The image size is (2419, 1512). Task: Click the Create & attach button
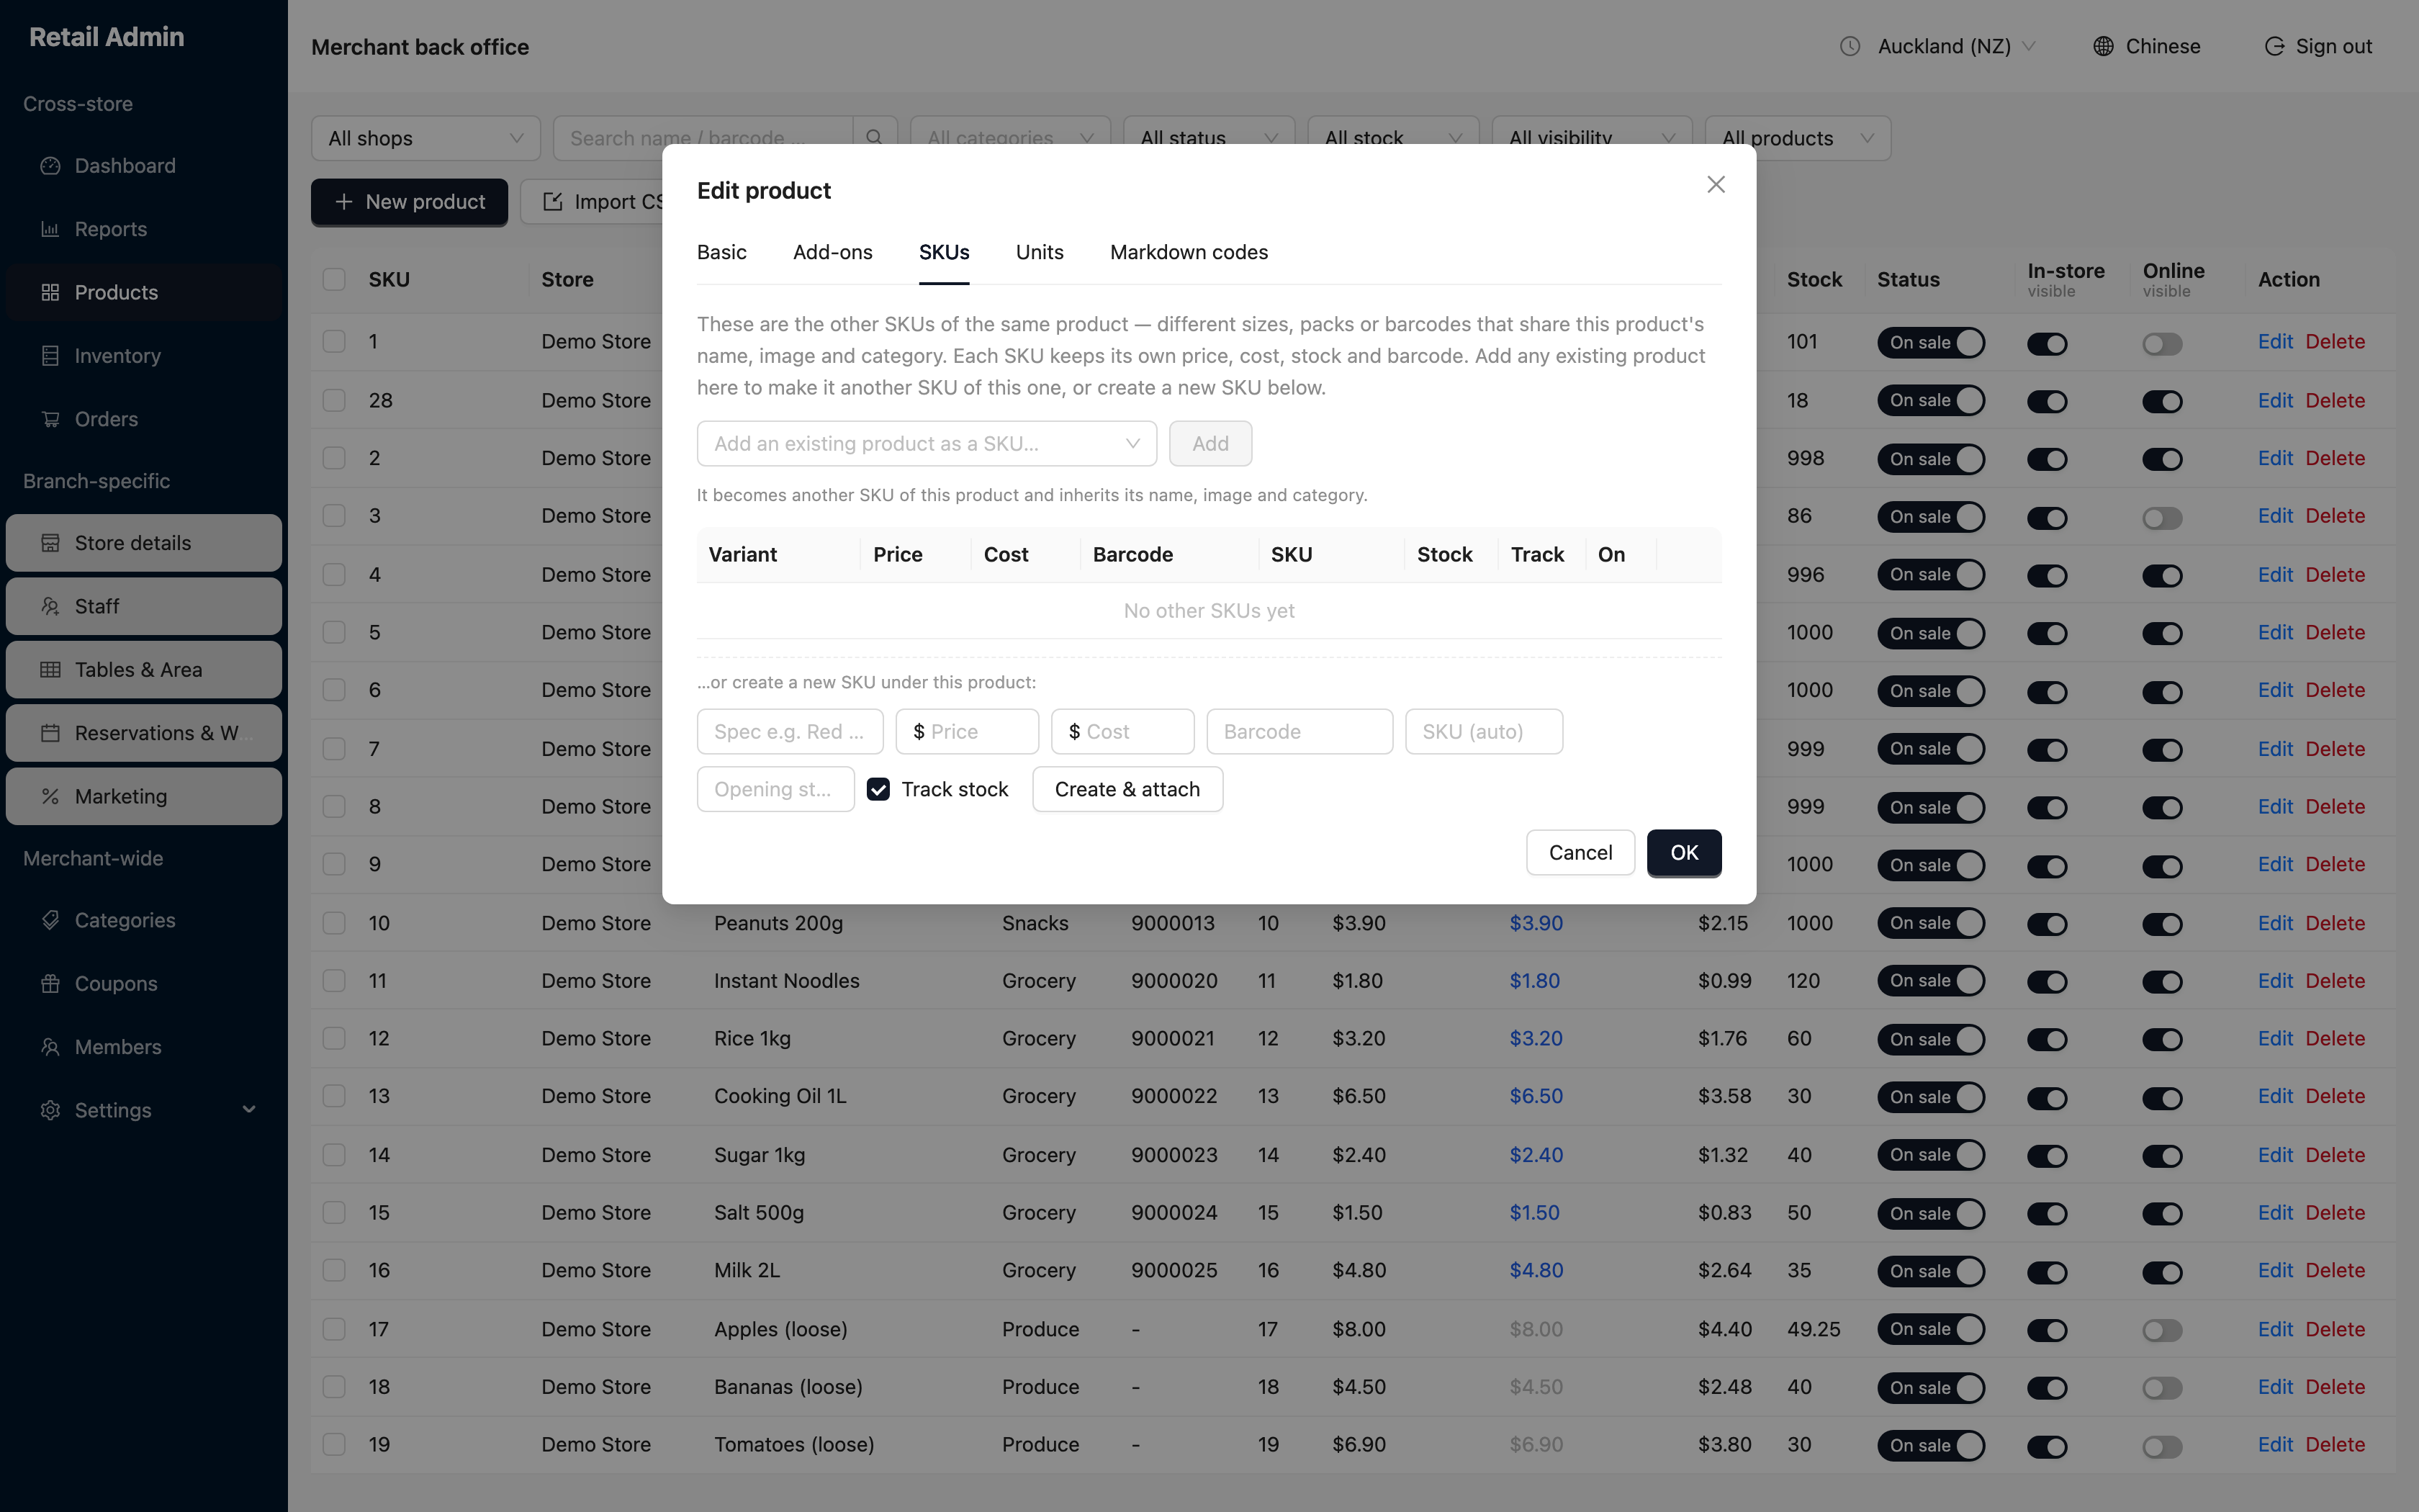[x=1127, y=789]
